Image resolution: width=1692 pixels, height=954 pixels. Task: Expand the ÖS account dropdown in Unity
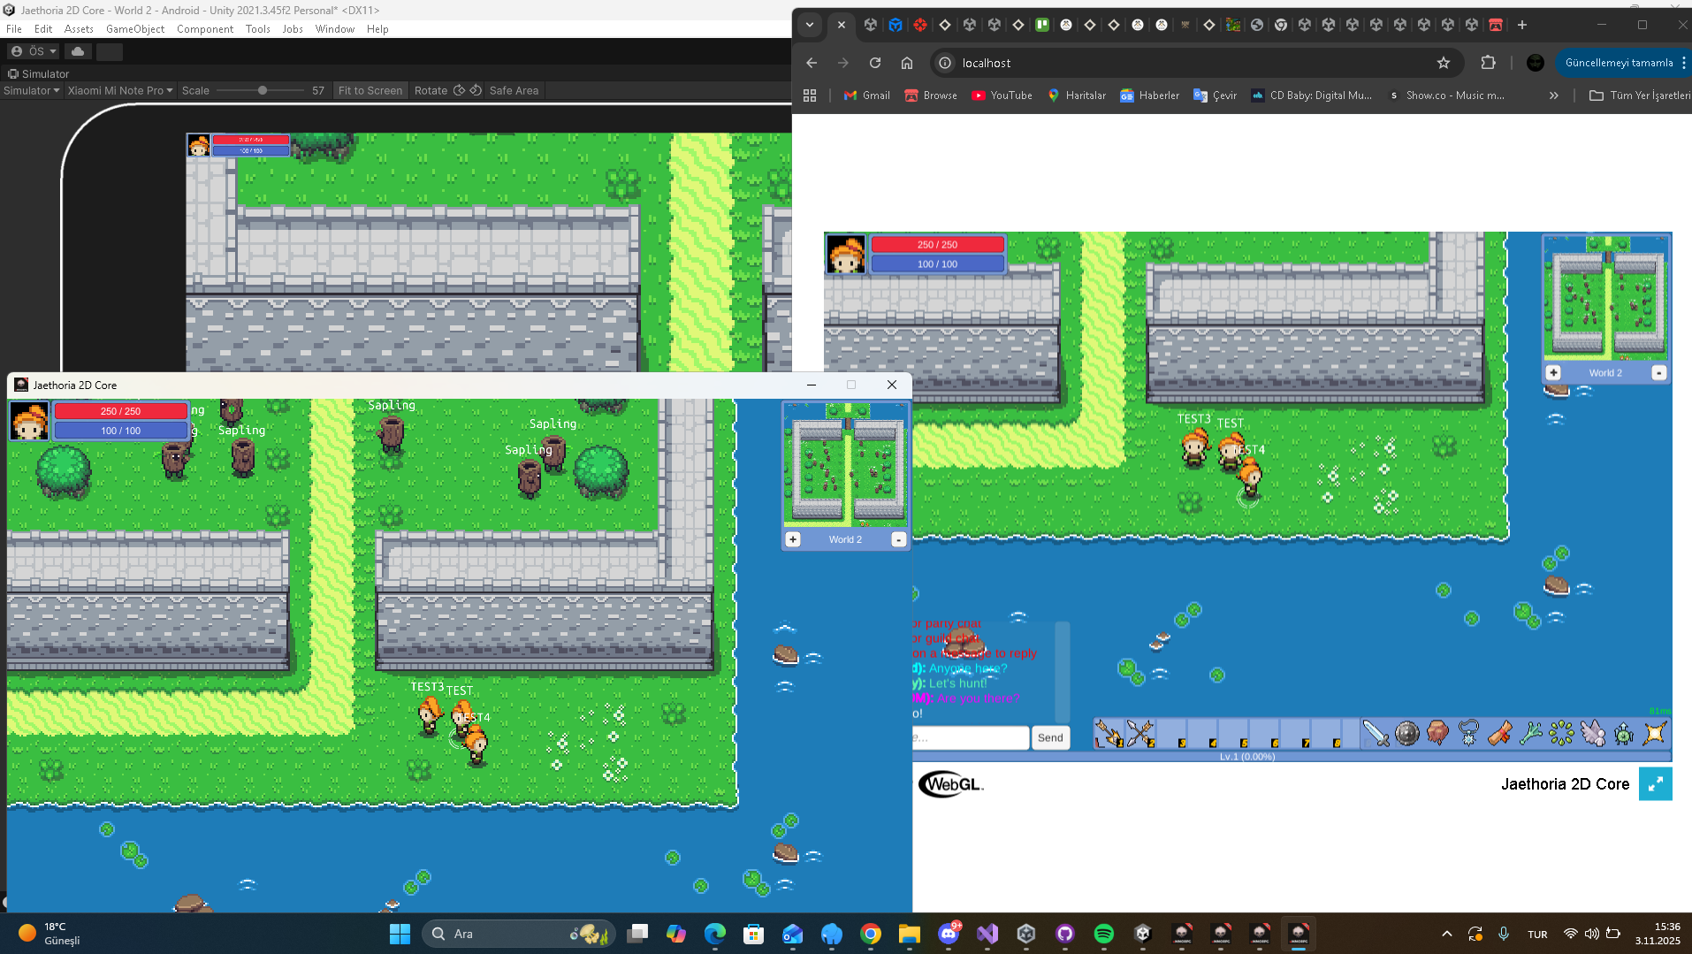point(34,51)
